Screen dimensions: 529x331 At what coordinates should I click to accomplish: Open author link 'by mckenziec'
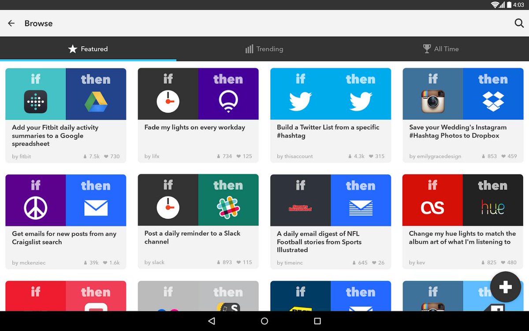(x=29, y=263)
